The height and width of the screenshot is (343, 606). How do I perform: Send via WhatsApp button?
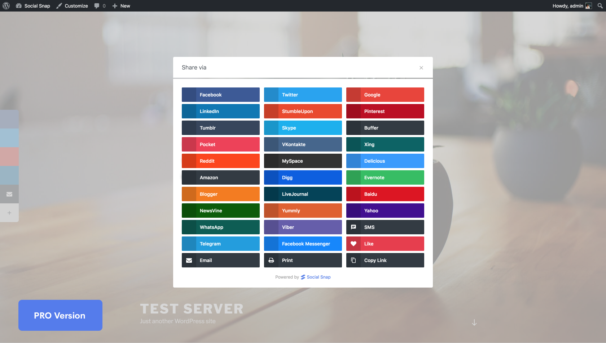pyautogui.click(x=221, y=227)
